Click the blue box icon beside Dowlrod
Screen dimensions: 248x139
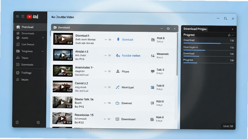pos(117,103)
